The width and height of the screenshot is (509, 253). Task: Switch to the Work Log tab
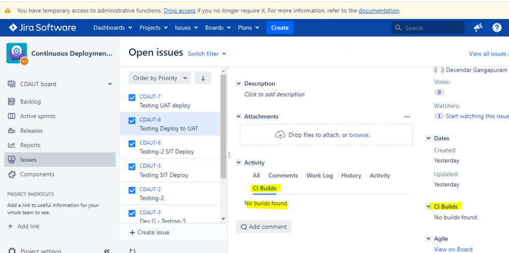(x=319, y=175)
